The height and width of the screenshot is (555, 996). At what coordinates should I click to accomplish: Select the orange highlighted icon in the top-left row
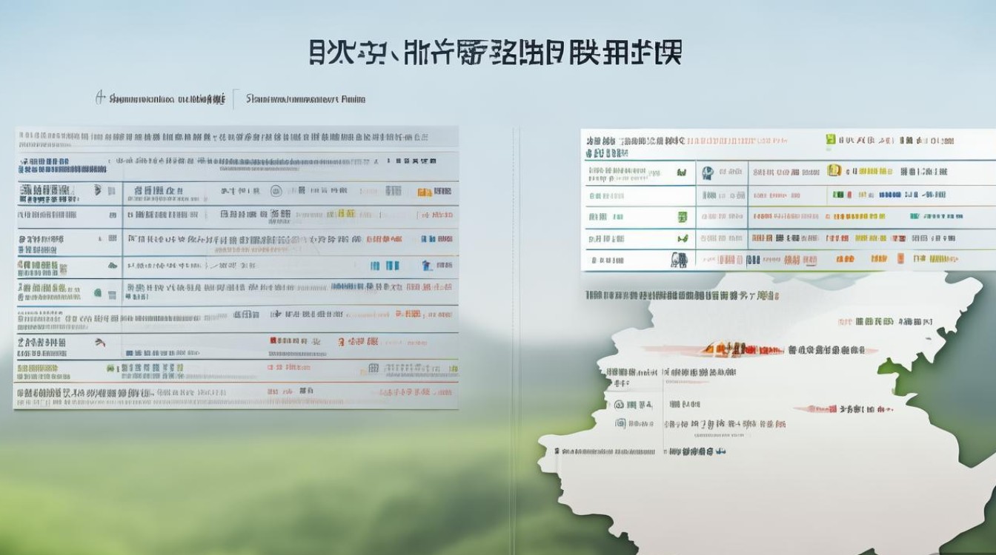click(x=425, y=190)
